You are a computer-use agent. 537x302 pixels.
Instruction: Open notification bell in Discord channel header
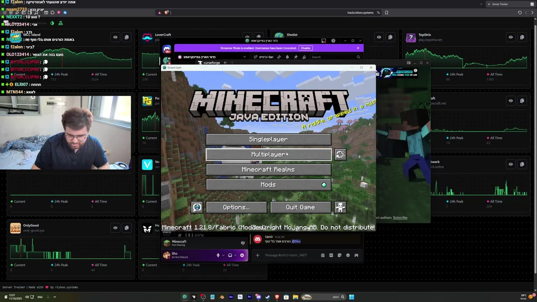pos(287,57)
